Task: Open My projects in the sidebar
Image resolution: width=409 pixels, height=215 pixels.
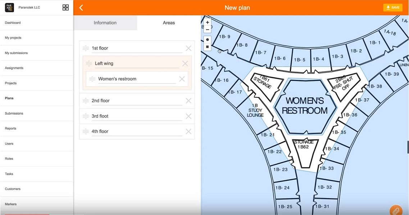Action: click(37, 38)
